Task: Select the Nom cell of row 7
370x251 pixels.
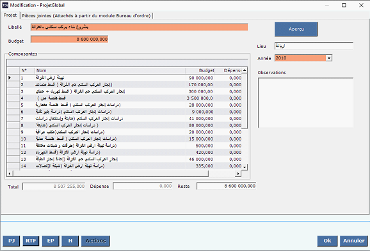Action: coord(110,119)
